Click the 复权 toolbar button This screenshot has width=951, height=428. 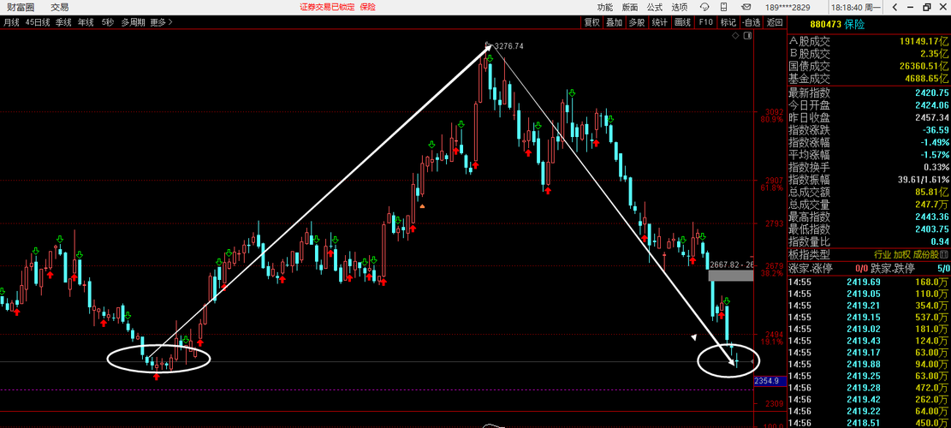click(591, 22)
